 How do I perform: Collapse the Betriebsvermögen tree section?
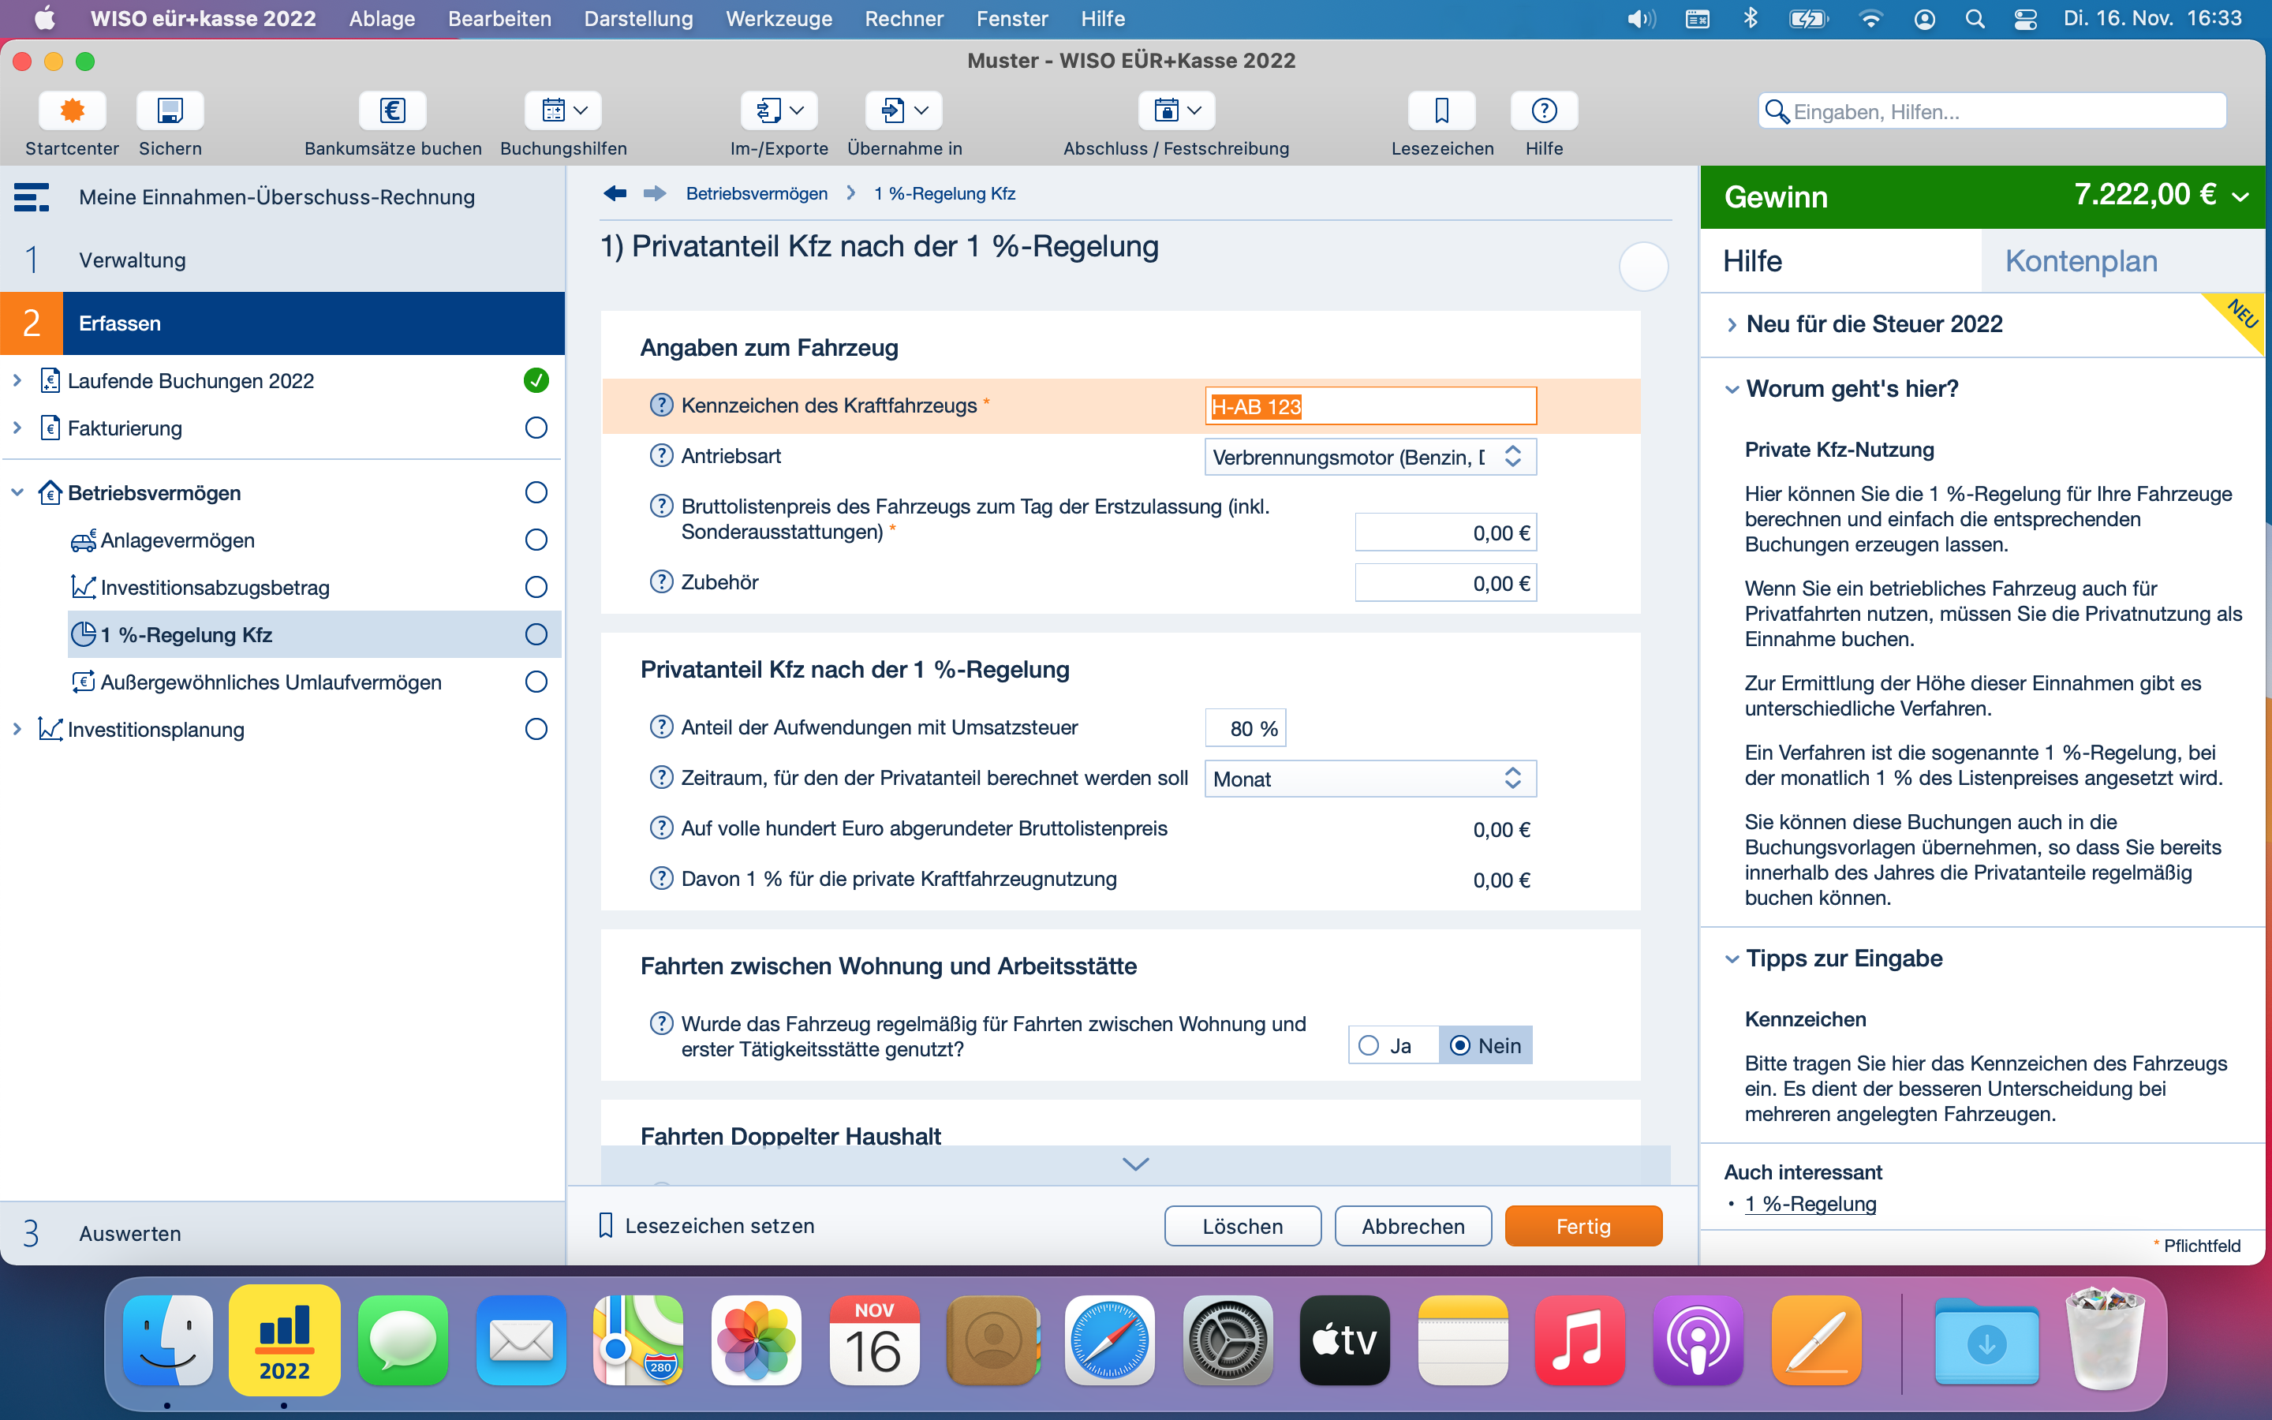[17, 493]
